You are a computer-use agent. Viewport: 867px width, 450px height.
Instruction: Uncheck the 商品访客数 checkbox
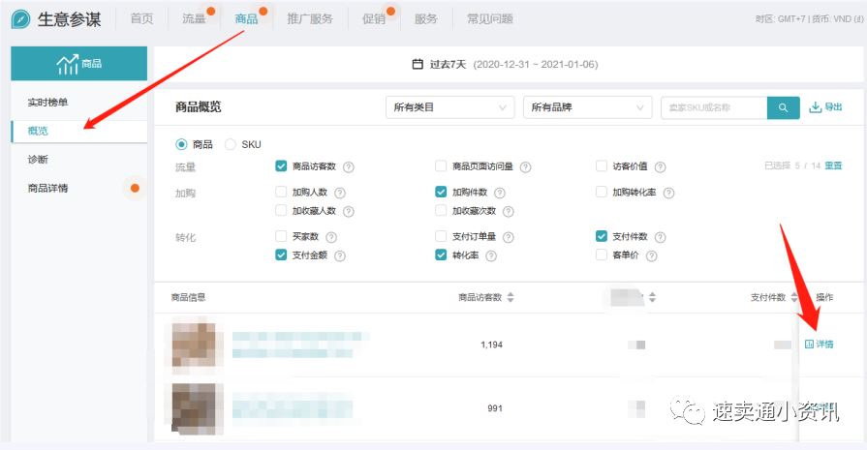pos(281,166)
